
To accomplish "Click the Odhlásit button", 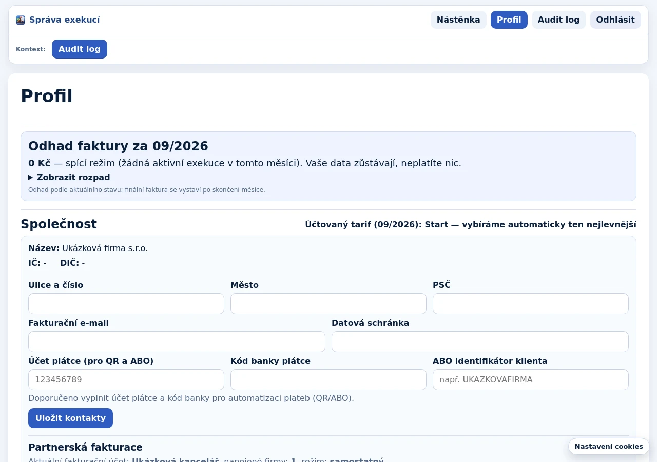I will [x=615, y=20].
